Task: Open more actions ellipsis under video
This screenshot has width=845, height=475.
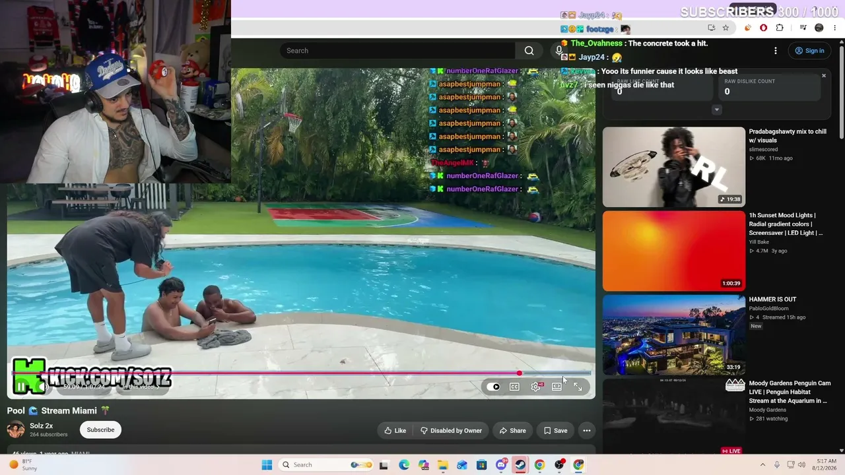Action: tap(586, 431)
